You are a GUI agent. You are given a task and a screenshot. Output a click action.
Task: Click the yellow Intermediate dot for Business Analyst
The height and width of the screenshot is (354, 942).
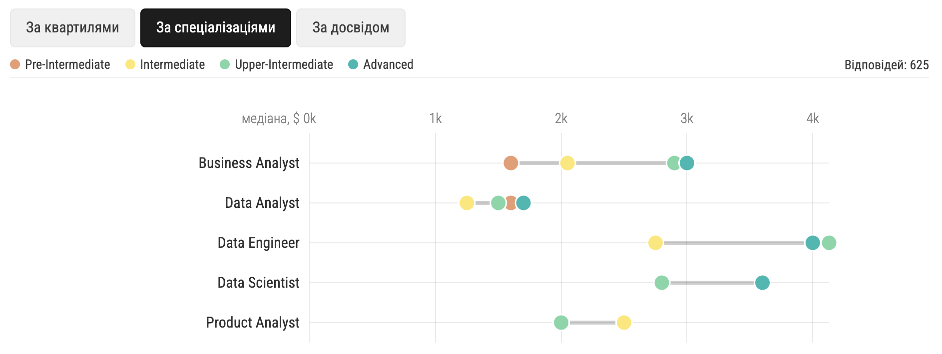tap(567, 163)
